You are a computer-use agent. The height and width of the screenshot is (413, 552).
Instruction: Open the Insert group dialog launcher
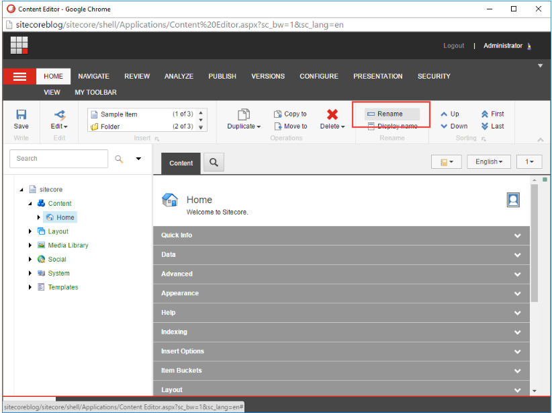[x=157, y=139]
